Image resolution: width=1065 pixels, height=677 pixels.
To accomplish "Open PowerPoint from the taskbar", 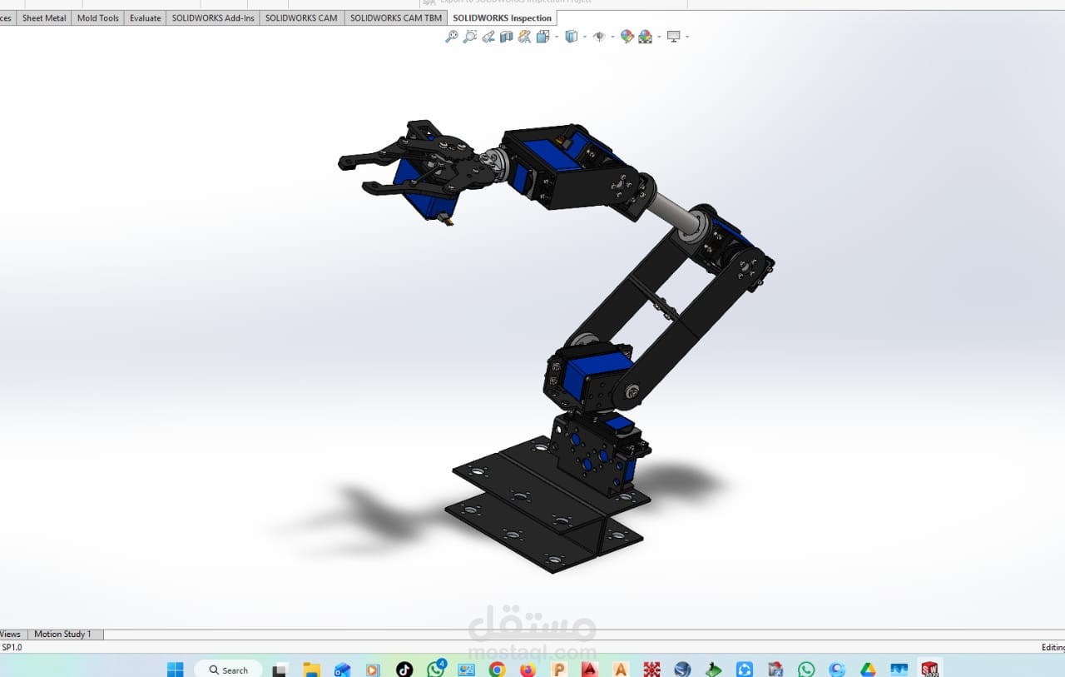I will (558, 670).
